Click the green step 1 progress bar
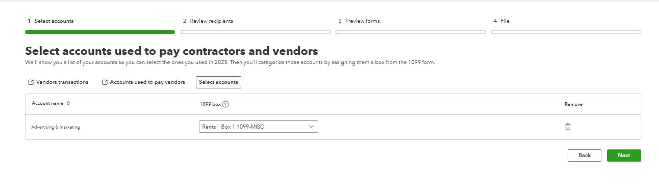The width and height of the screenshot is (659, 186). (100, 32)
